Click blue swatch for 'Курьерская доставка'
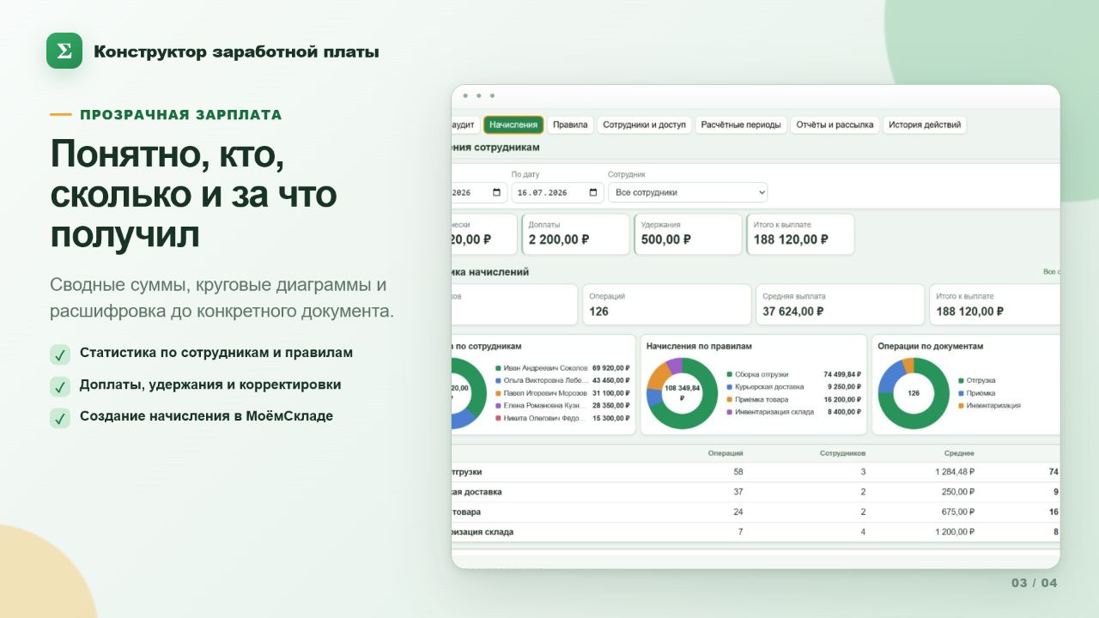 [730, 387]
